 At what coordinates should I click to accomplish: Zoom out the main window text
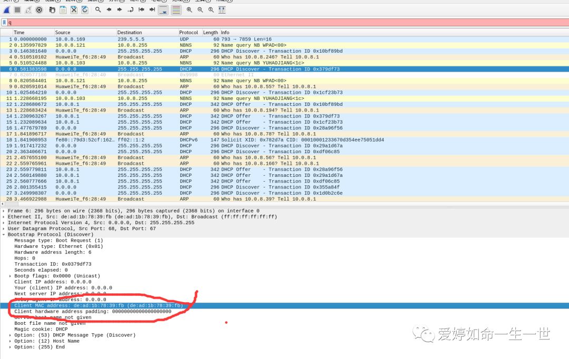tap(200, 10)
